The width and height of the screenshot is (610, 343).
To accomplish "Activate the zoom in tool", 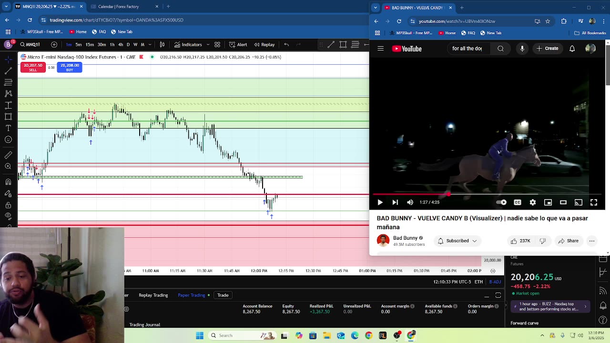I will [x=8, y=166].
